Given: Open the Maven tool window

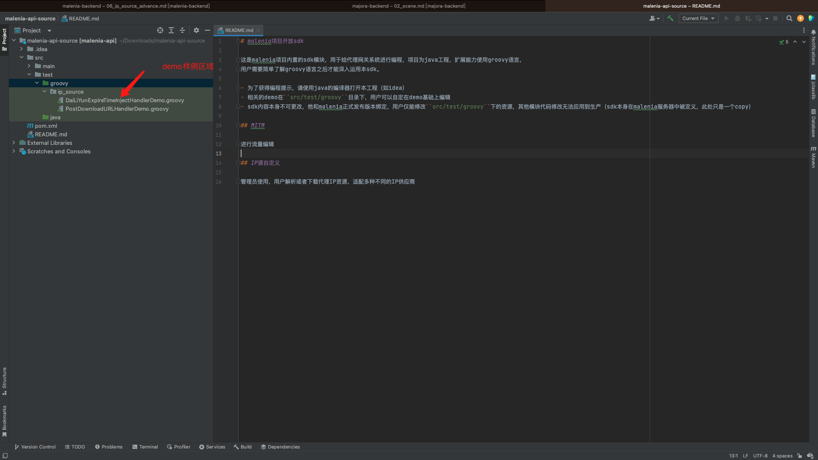Looking at the screenshot, I should (x=813, y=158).
